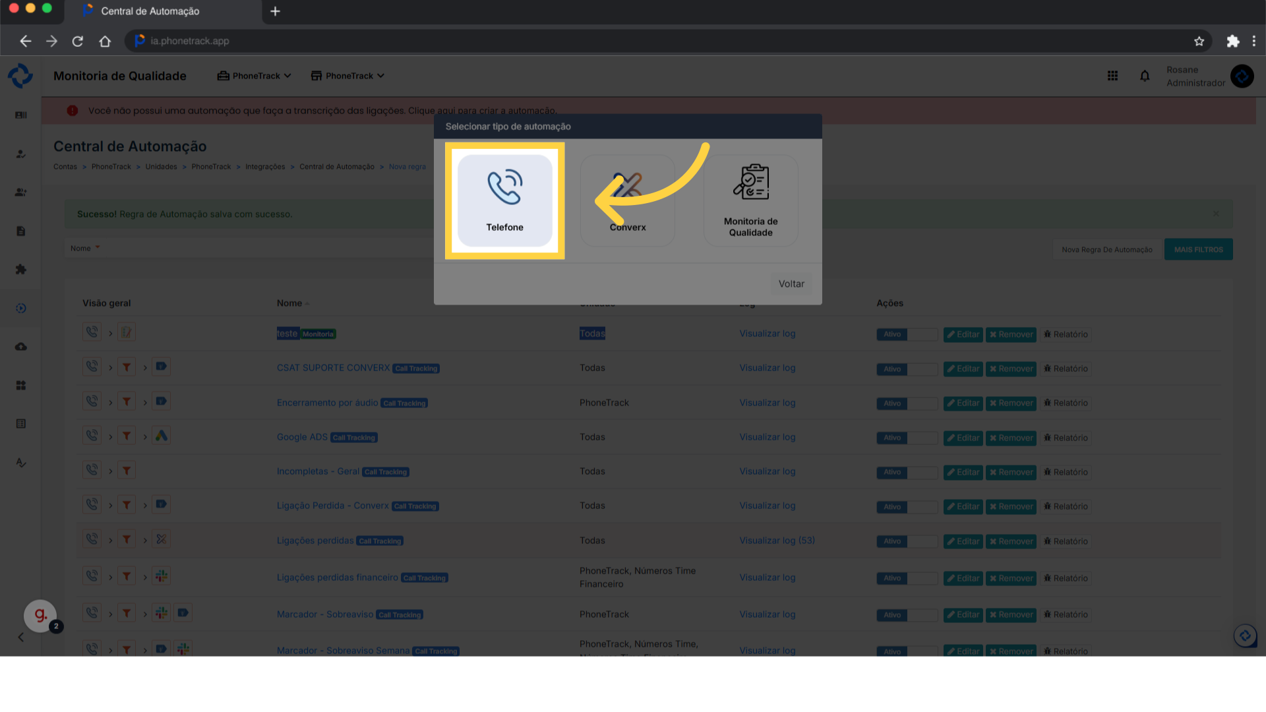The width and height of the screenshot is (1266, 712).
Task: Sort table by Nome column
Action: 293,303
